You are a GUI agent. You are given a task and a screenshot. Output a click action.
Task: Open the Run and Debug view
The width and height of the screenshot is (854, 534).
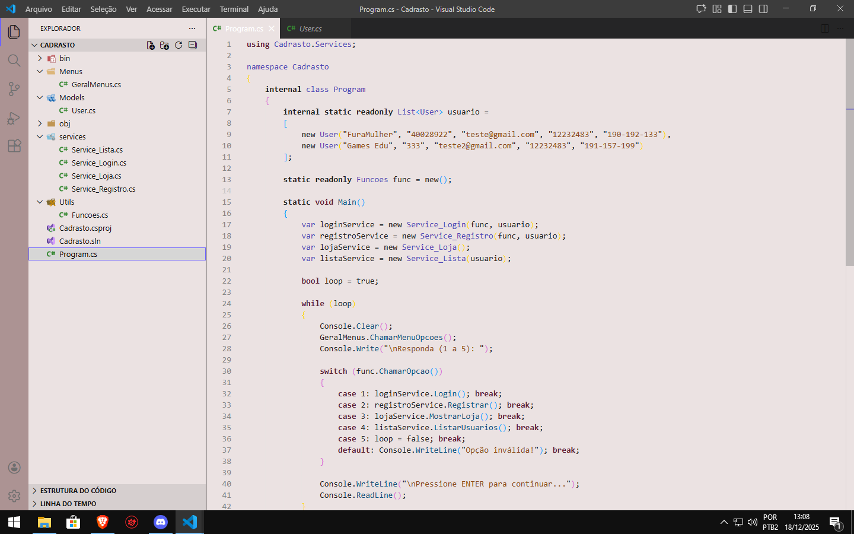14,117
